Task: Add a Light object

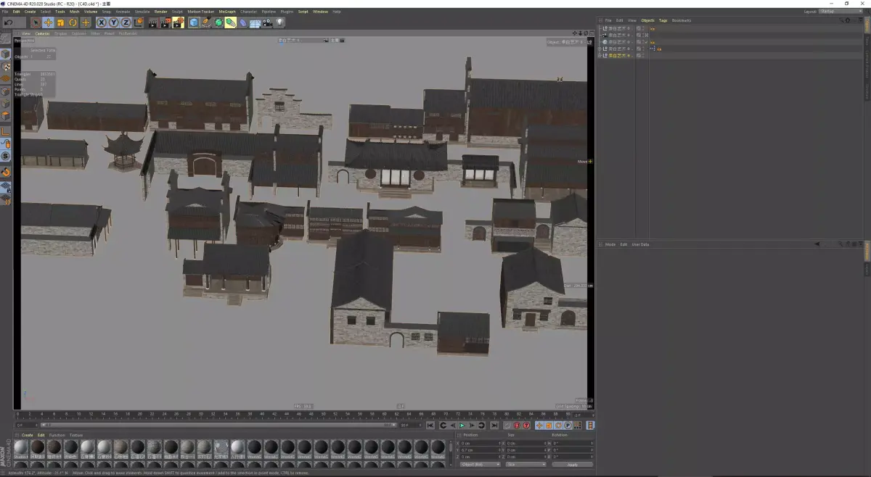Action: 280,22
